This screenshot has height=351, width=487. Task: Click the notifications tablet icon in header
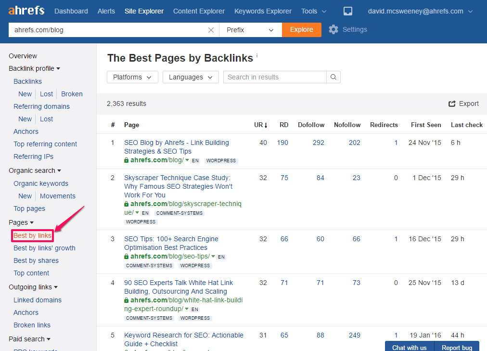point(348,11)
